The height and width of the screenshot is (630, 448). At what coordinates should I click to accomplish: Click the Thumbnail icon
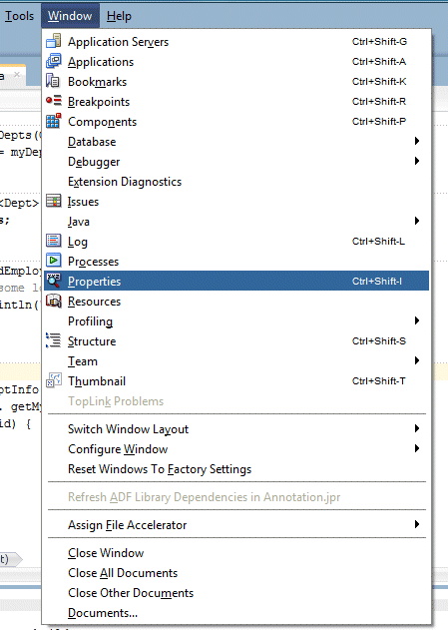(54, 380)
